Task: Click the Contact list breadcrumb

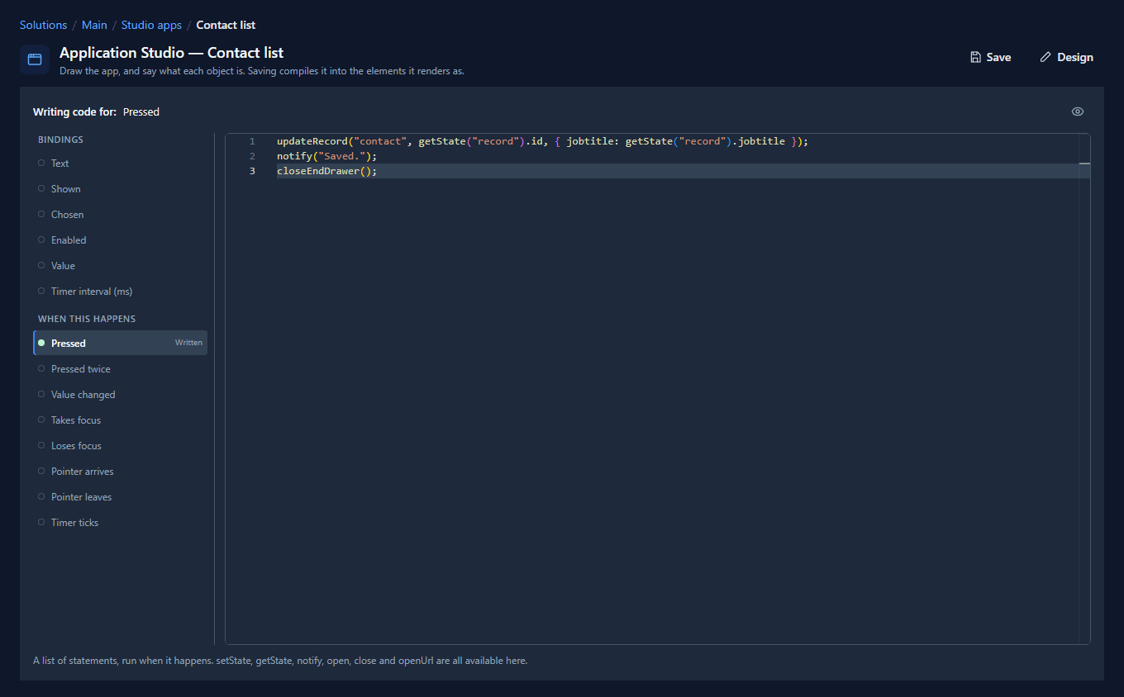Action: coord(226,25)
